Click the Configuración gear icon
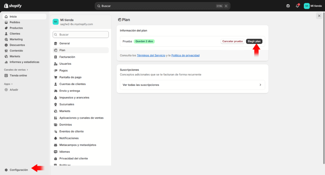Image resolution: width=325 pixels, height=175 pixels. point(6,170)
